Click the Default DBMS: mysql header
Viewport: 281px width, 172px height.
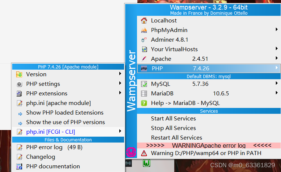209,77
